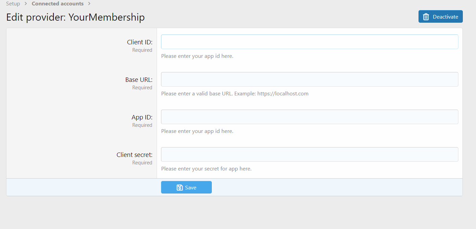Viewport: 476px width, 229px height.
Task: Click the "Client secret:" field label
Action: [134, 155]
